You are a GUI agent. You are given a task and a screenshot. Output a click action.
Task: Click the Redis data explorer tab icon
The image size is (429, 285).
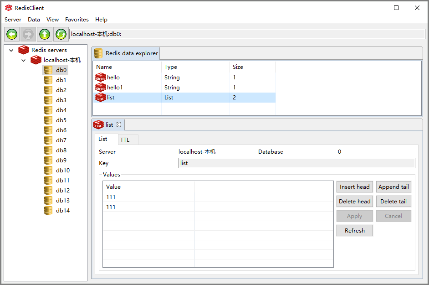(x=98, y=53)
